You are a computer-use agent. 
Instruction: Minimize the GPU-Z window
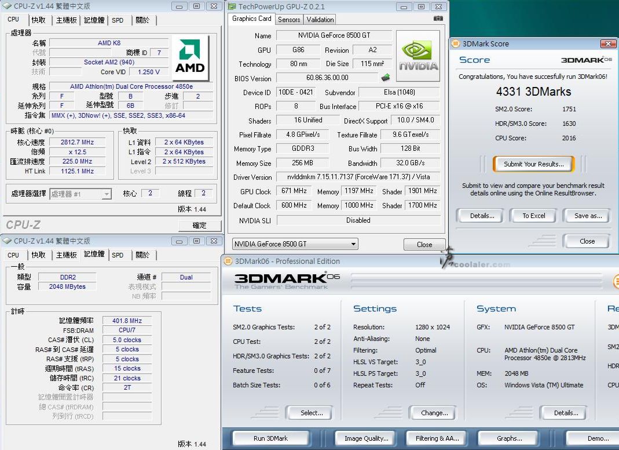404,6
